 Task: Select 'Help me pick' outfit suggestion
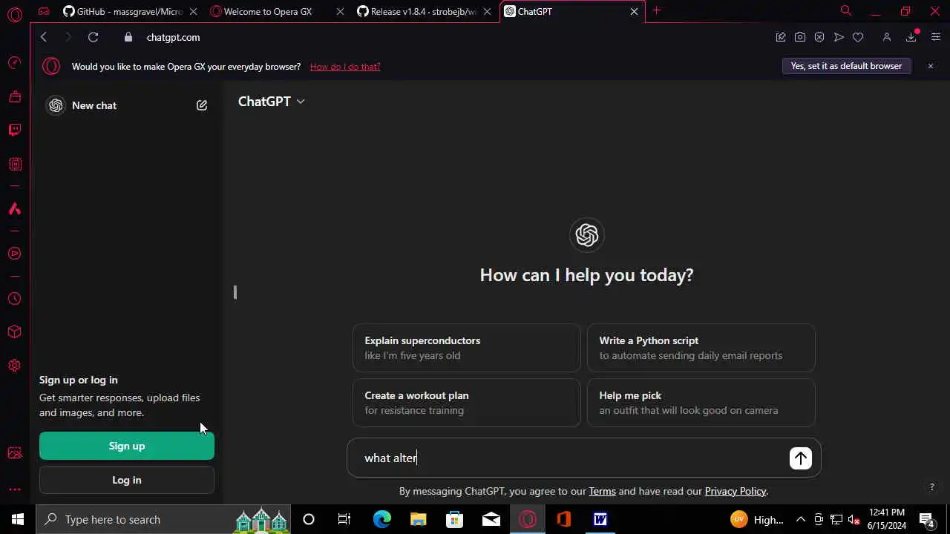701,403
